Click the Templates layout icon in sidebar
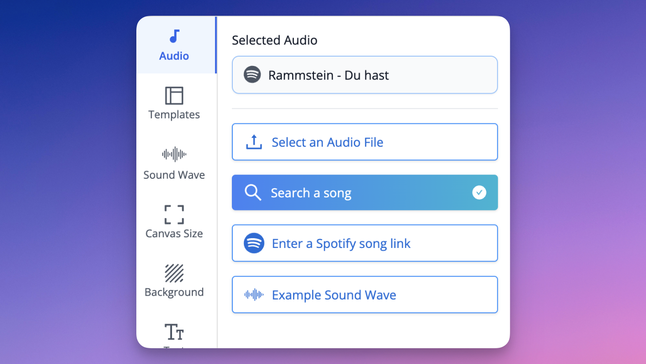 click(174, 96)
